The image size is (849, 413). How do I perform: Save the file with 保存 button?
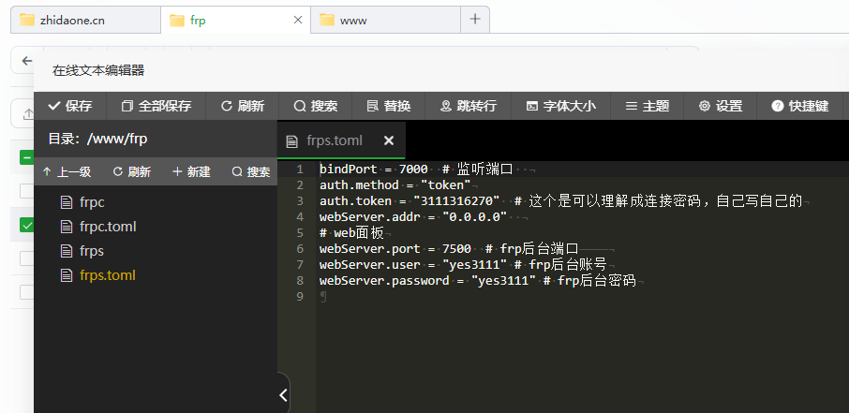pos(70,106)
